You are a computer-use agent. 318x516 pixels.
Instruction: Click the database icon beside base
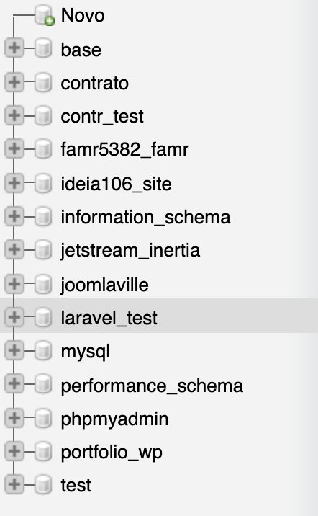coord(43,48)
